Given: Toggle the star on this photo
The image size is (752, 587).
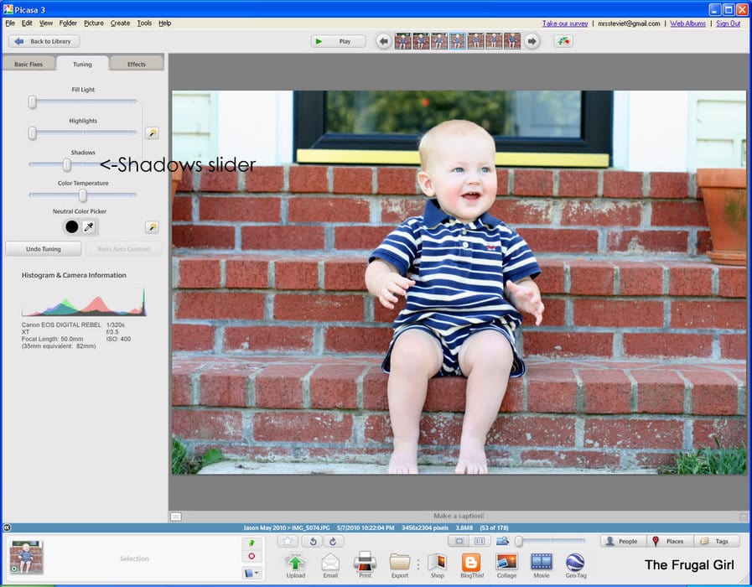Looking at the screenshot, I should [x=287, y=541].
